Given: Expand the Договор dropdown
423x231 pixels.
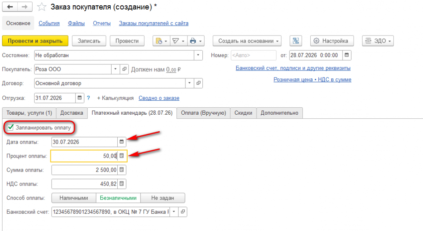Looking at the screenshot, I should 189,83.
